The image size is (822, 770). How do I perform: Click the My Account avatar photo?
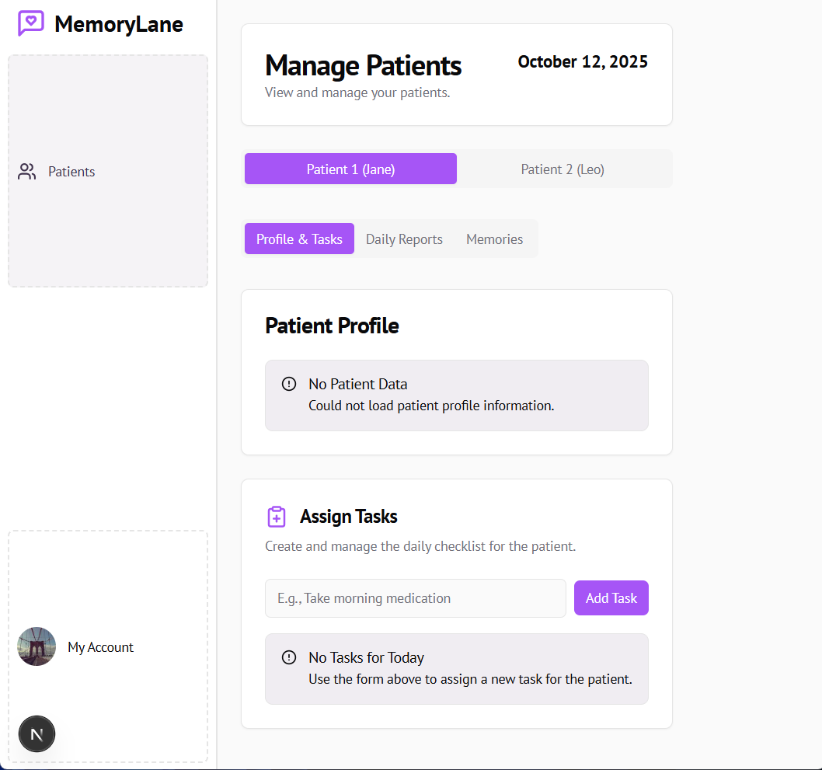click(x=37, y=646)
